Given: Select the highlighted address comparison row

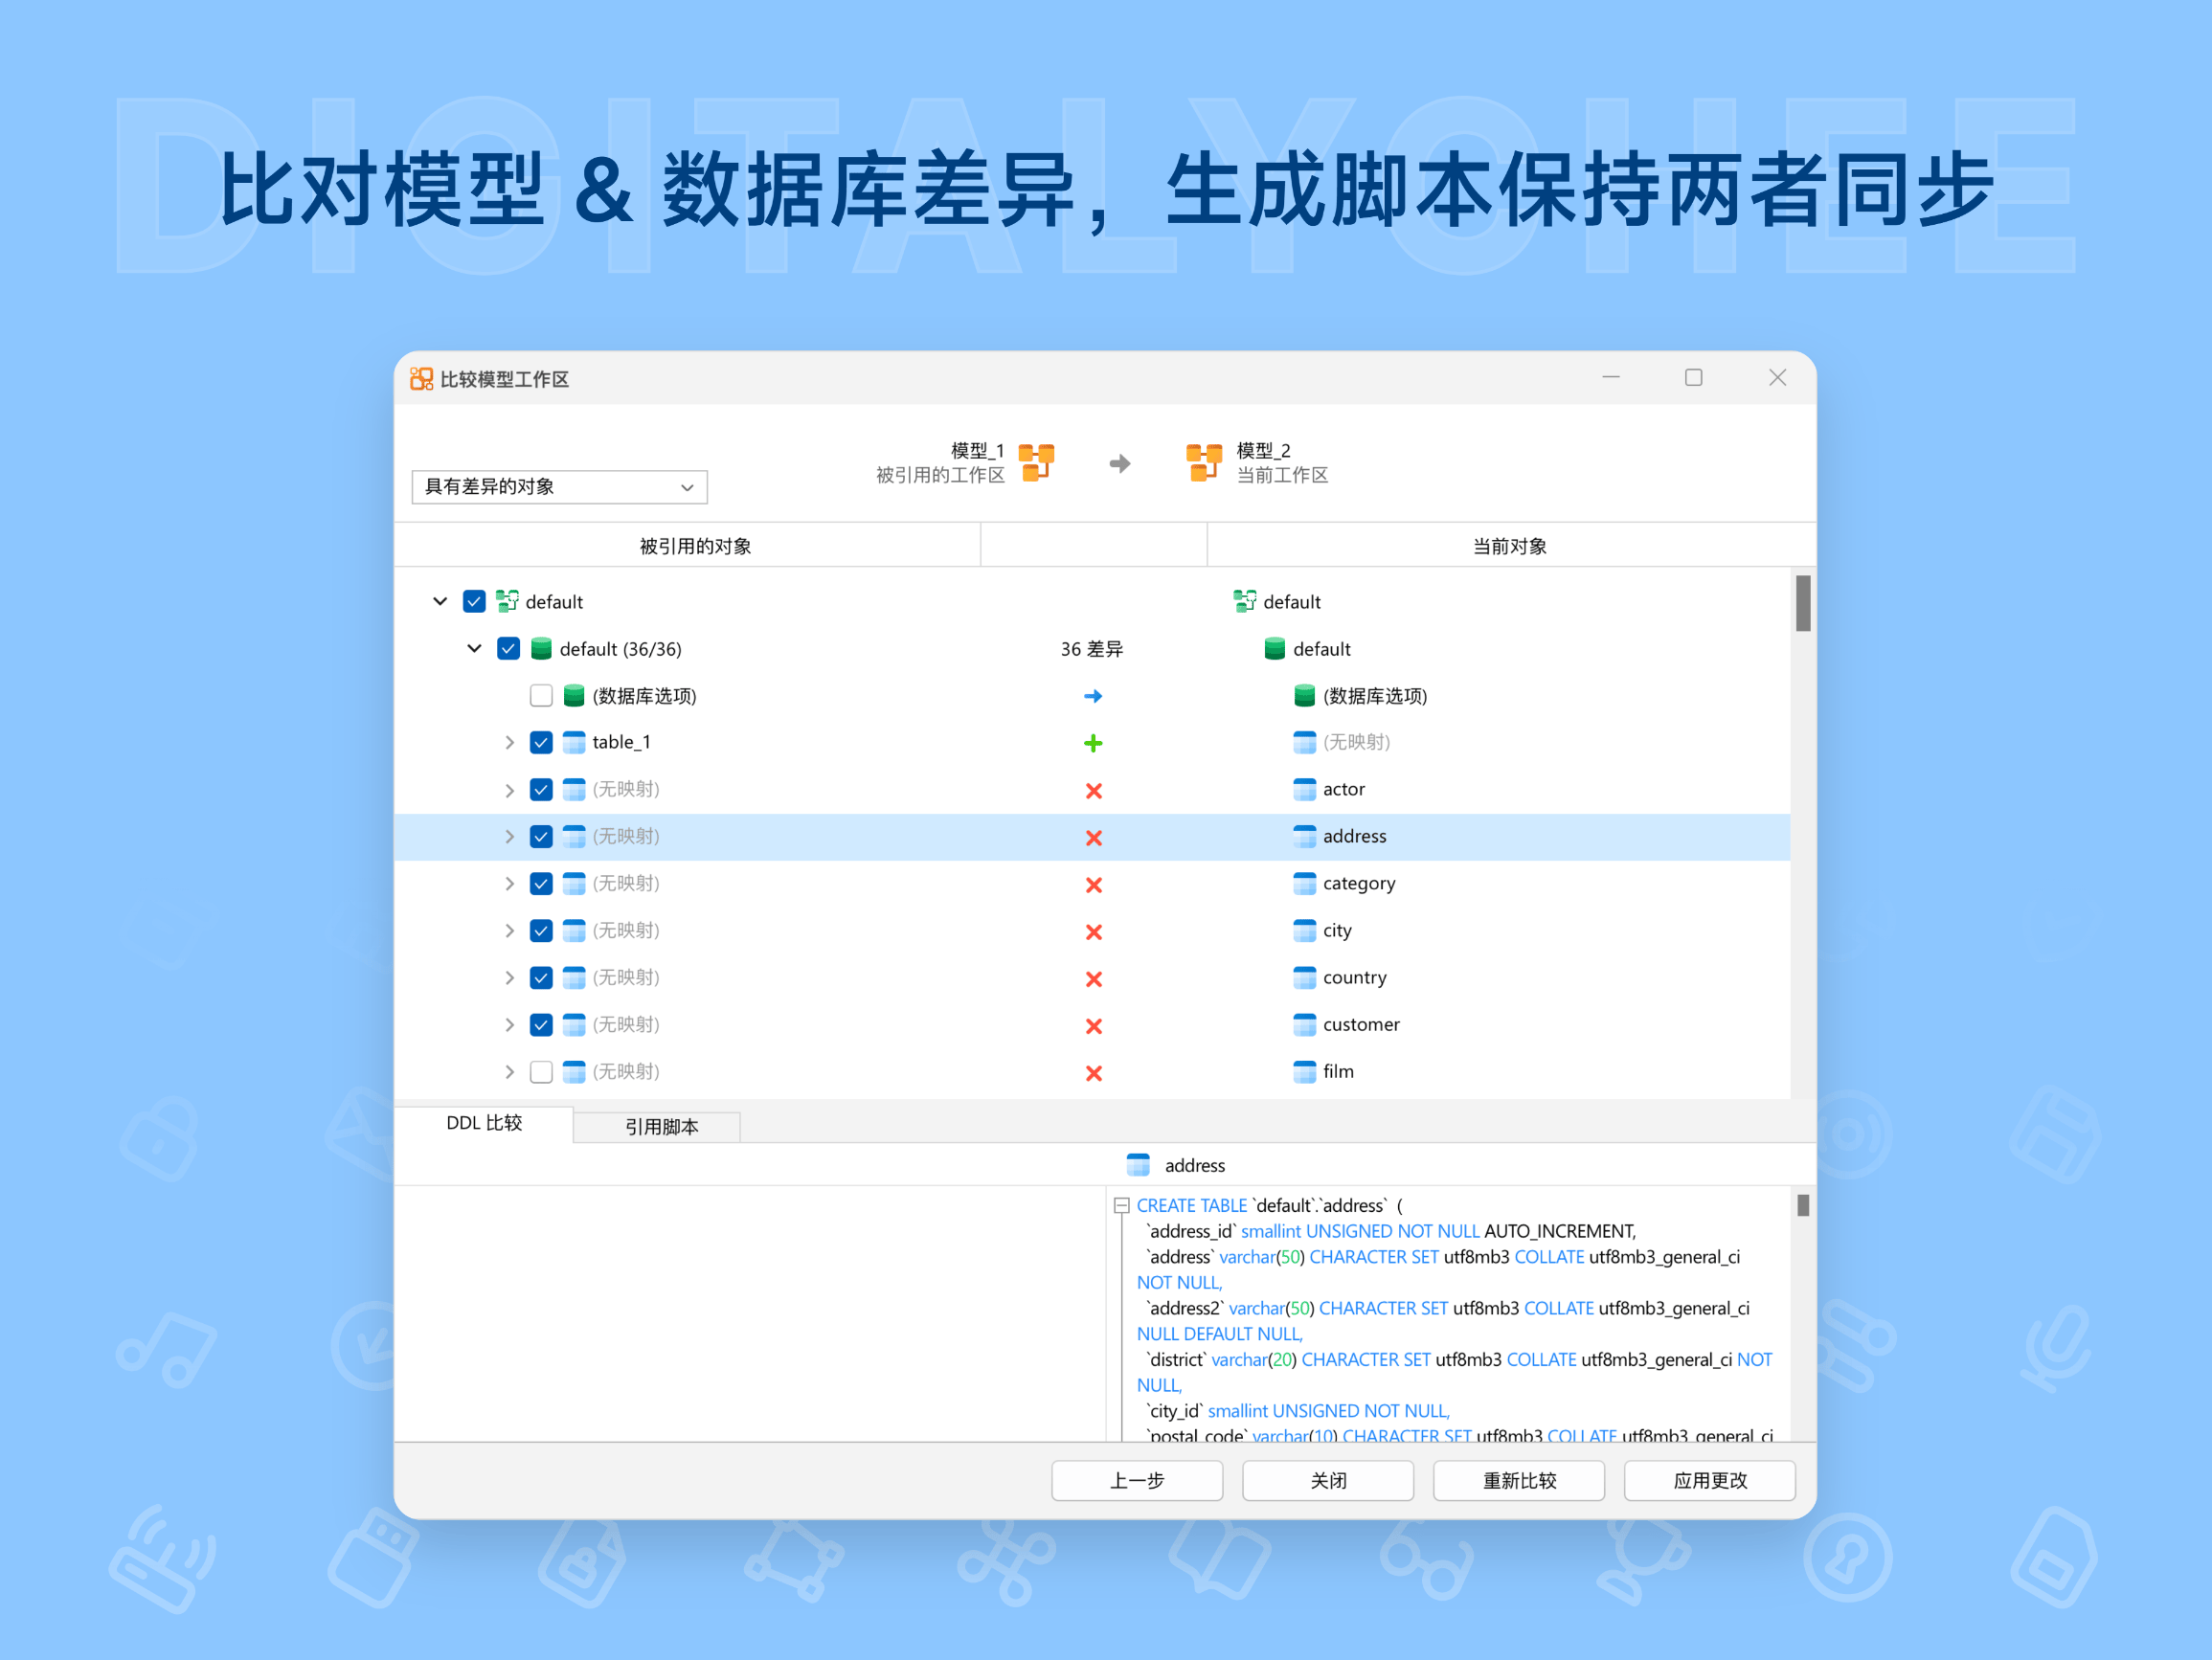Looking at the screenshot, I should click(x=900, y=836).
